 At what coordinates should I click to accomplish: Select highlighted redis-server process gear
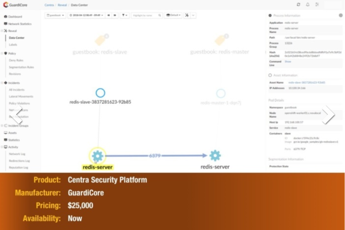(98, 156)
